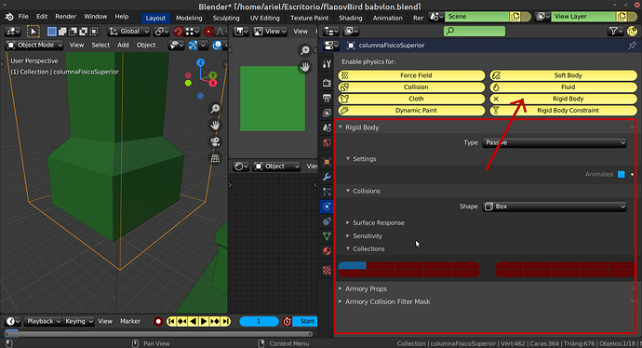Screen dimensions: 642x348
Task: Toggle snapping magnet icon
Action: click(x=178, y=32)
